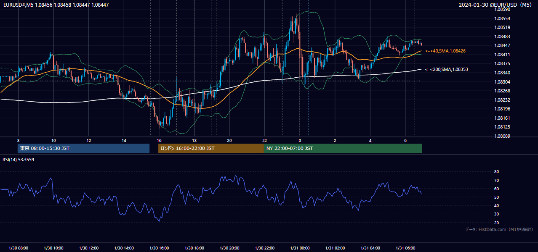Click the RSI 40 level label

[x=496, y=206]
